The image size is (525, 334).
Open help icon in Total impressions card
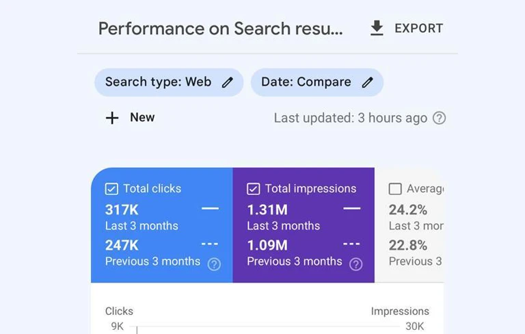pyautogui.click(x=356, y=264)
